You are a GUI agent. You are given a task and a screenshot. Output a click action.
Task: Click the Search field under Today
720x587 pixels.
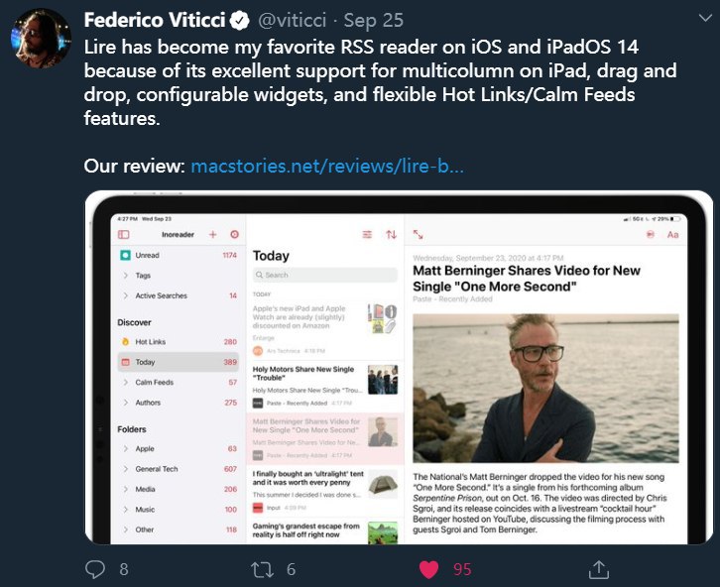[324, 275]
